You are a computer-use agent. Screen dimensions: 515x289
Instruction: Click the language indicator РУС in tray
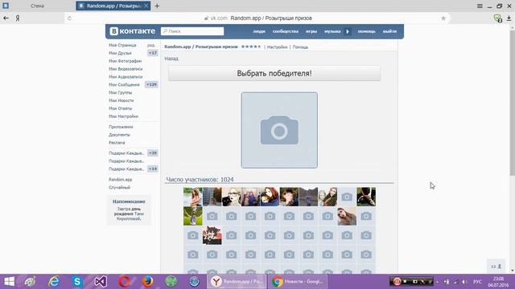(x=477, y=282)
